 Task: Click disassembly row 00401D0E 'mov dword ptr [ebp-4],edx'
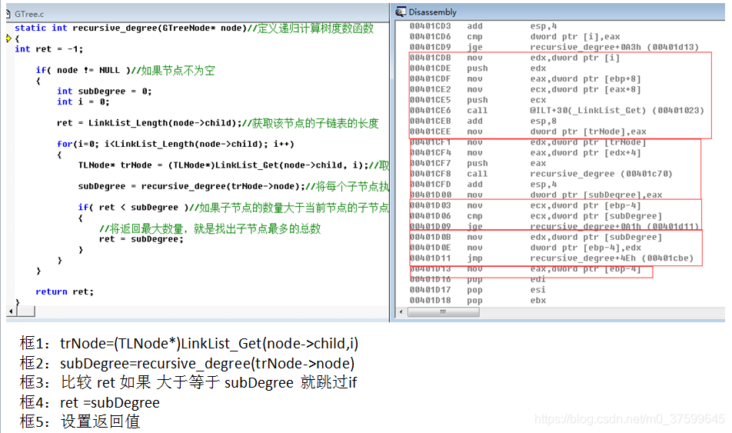pyautogui.click(x=525, y=248)
